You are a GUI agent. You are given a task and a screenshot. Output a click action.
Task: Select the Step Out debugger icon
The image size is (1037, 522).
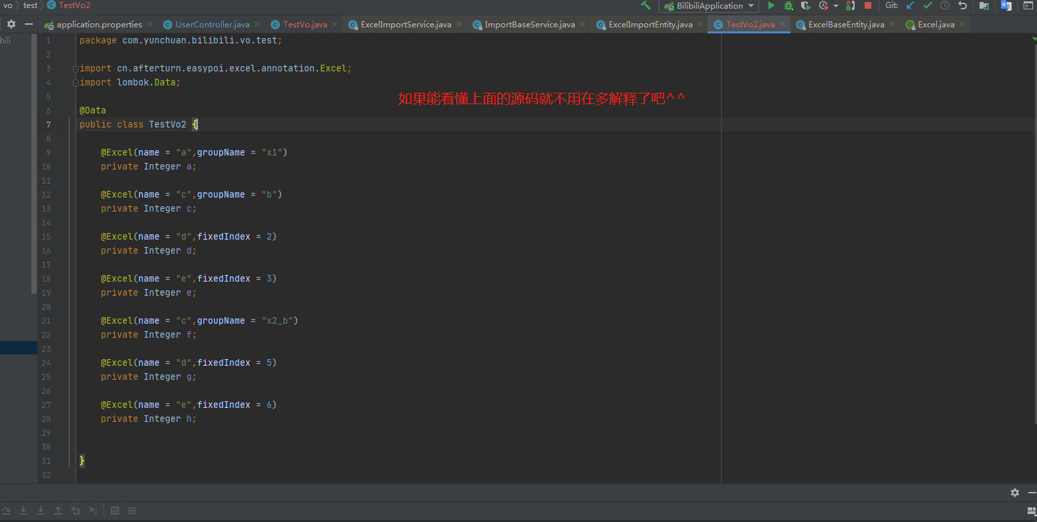(x=57, y=511)
